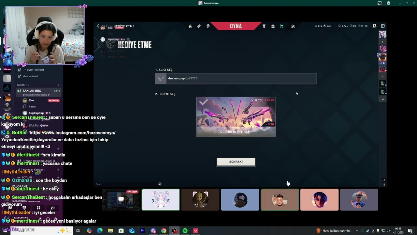Open Hava kalitesi tahmini weather widget
This screenshot has height=235, width=417.
[x=333, y=231]
